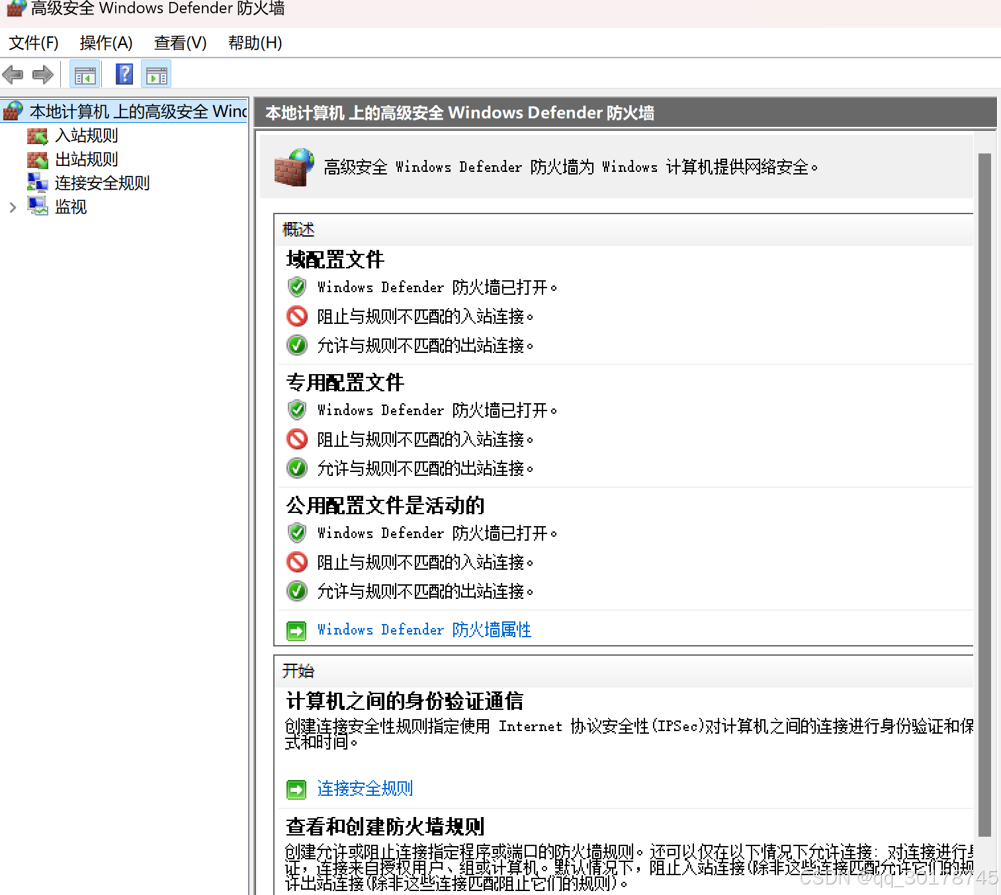Expand the 监视 tree node chevron
Viewport: 1001px width, 895px height.
tap(13, 208)
